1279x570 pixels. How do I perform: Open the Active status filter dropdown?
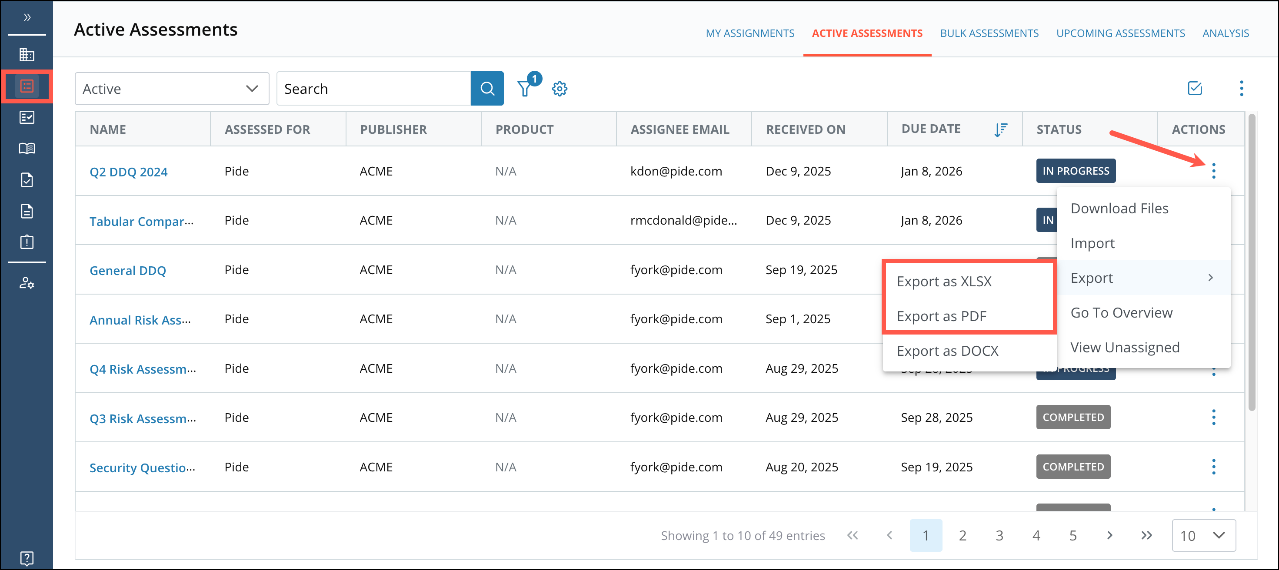click(171, 88)
